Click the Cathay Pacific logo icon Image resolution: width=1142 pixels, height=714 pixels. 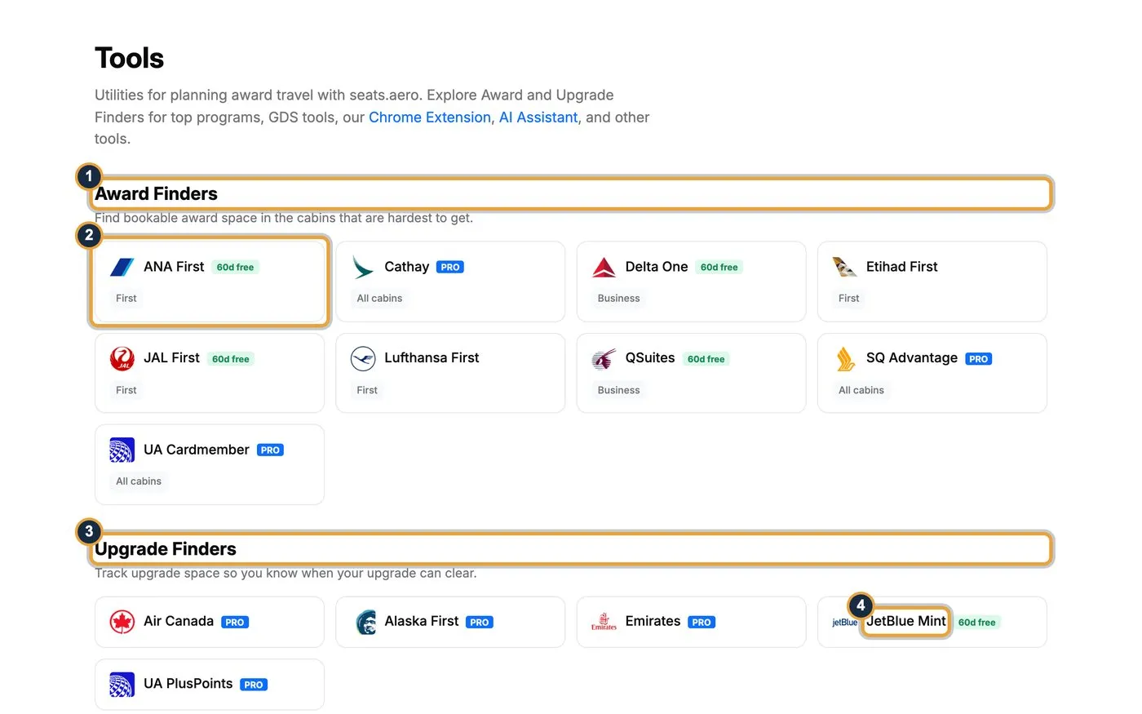[363, 267]
